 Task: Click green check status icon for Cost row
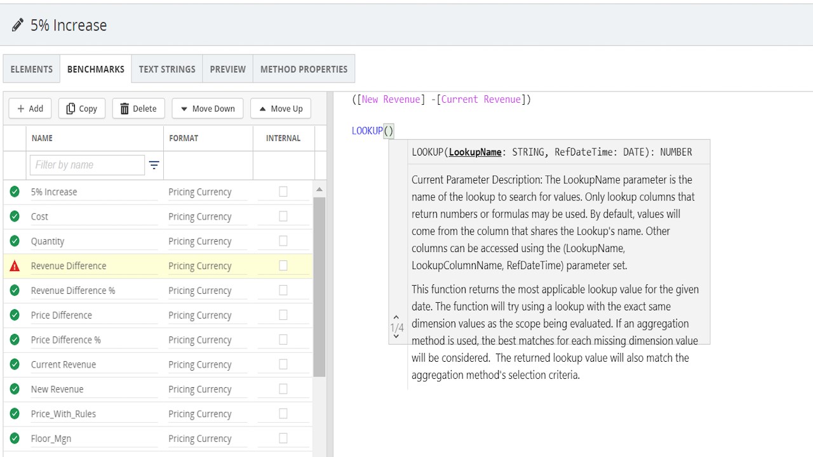click(x=15, y=216)
